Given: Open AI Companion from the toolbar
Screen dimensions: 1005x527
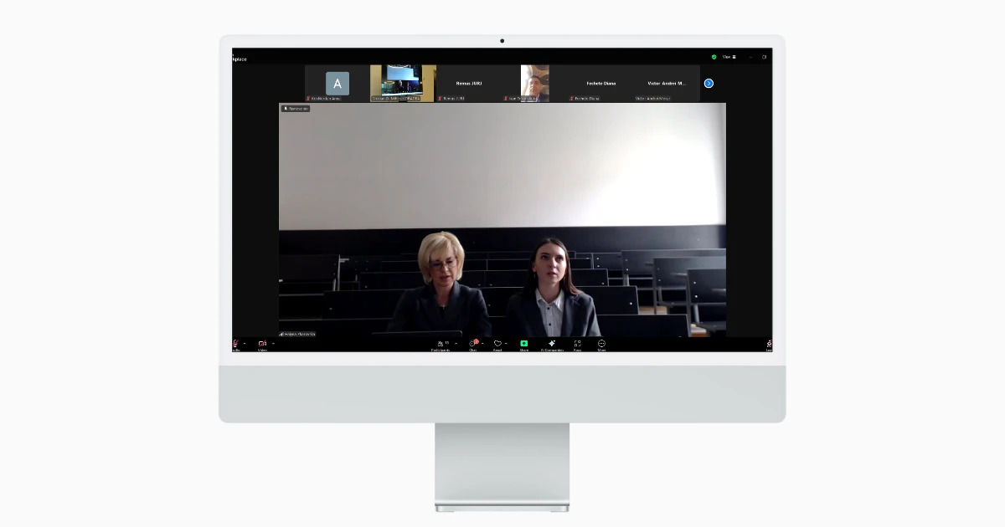Looking at the screenshot, I should pyautogui.click(x=552, y=345).
